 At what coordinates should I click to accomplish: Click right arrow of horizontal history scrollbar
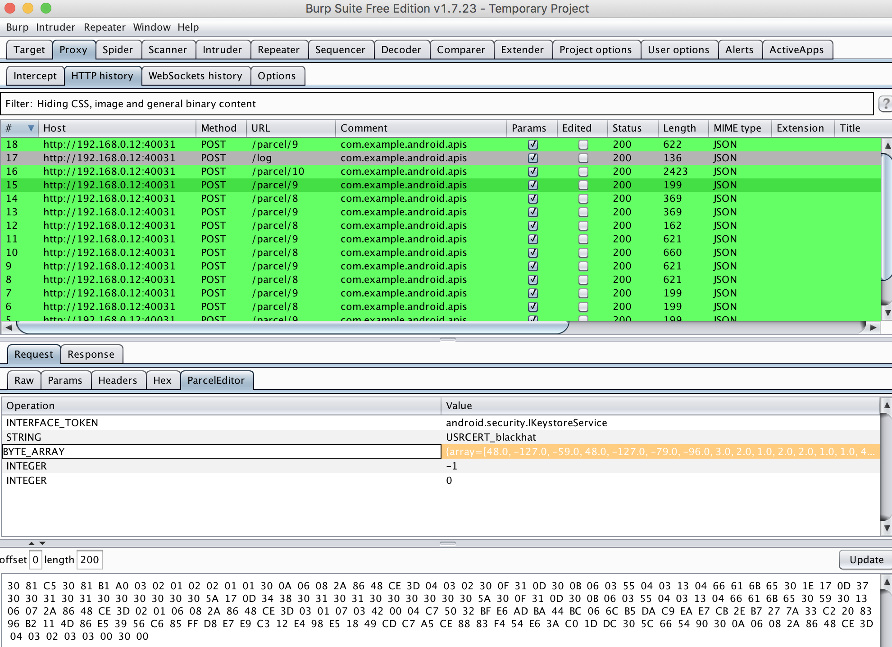pyautogui.click(x=874, y=328)
